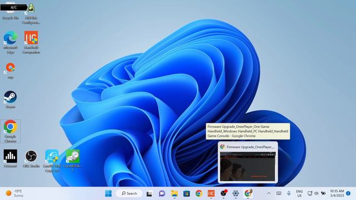Select the EaseUS Disk Copy desktop icon
The height and width of the screenshot is (200, 356).
52,161
